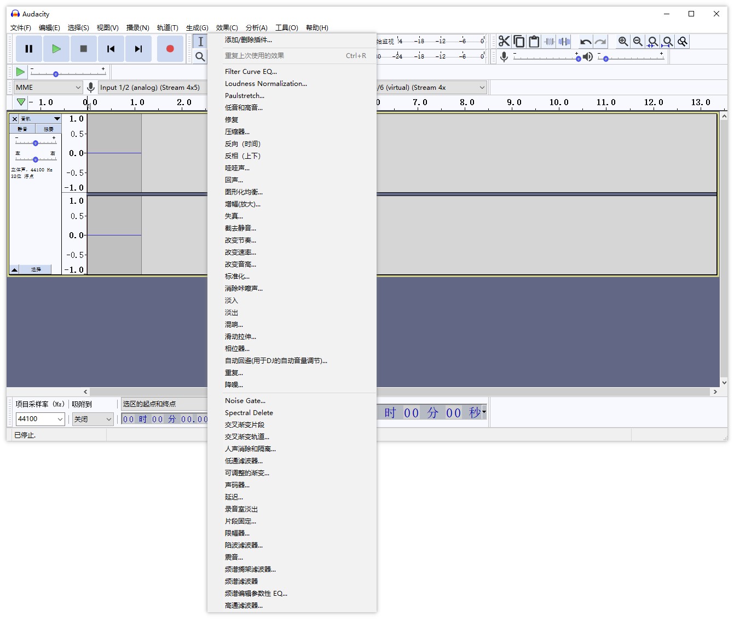Choose 高通滤波器... effect
This screenshot has width=734, height=621.
(x=292, y=606)
